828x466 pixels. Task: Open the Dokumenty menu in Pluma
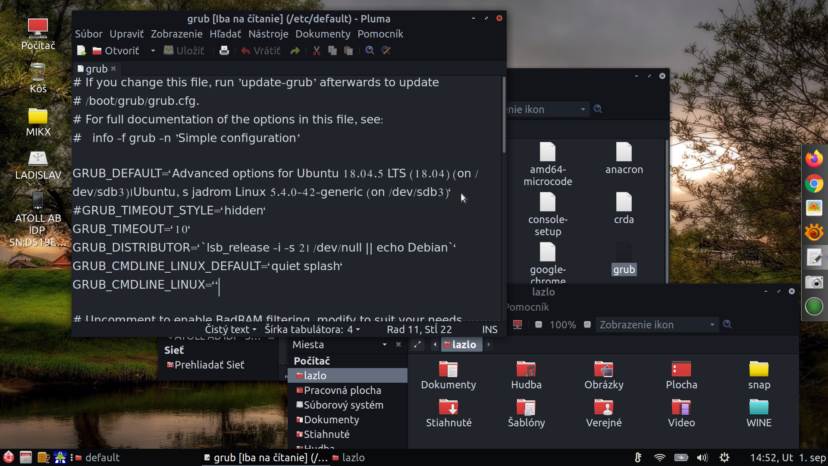pyautogui.click(x=323, y=34)
